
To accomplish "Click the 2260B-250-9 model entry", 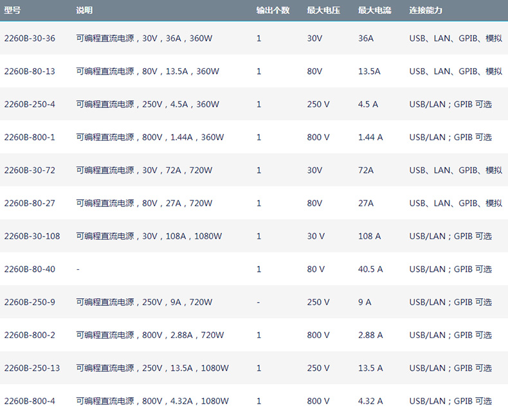I will (30, 302).
